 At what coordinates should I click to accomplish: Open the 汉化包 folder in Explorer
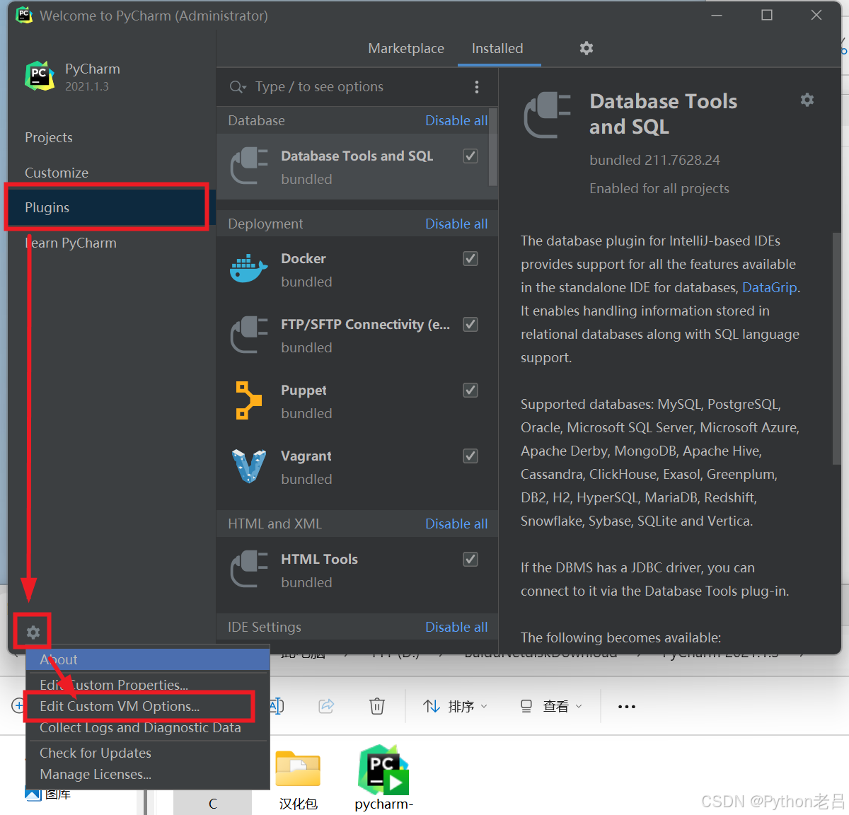[x=298, y=768]
